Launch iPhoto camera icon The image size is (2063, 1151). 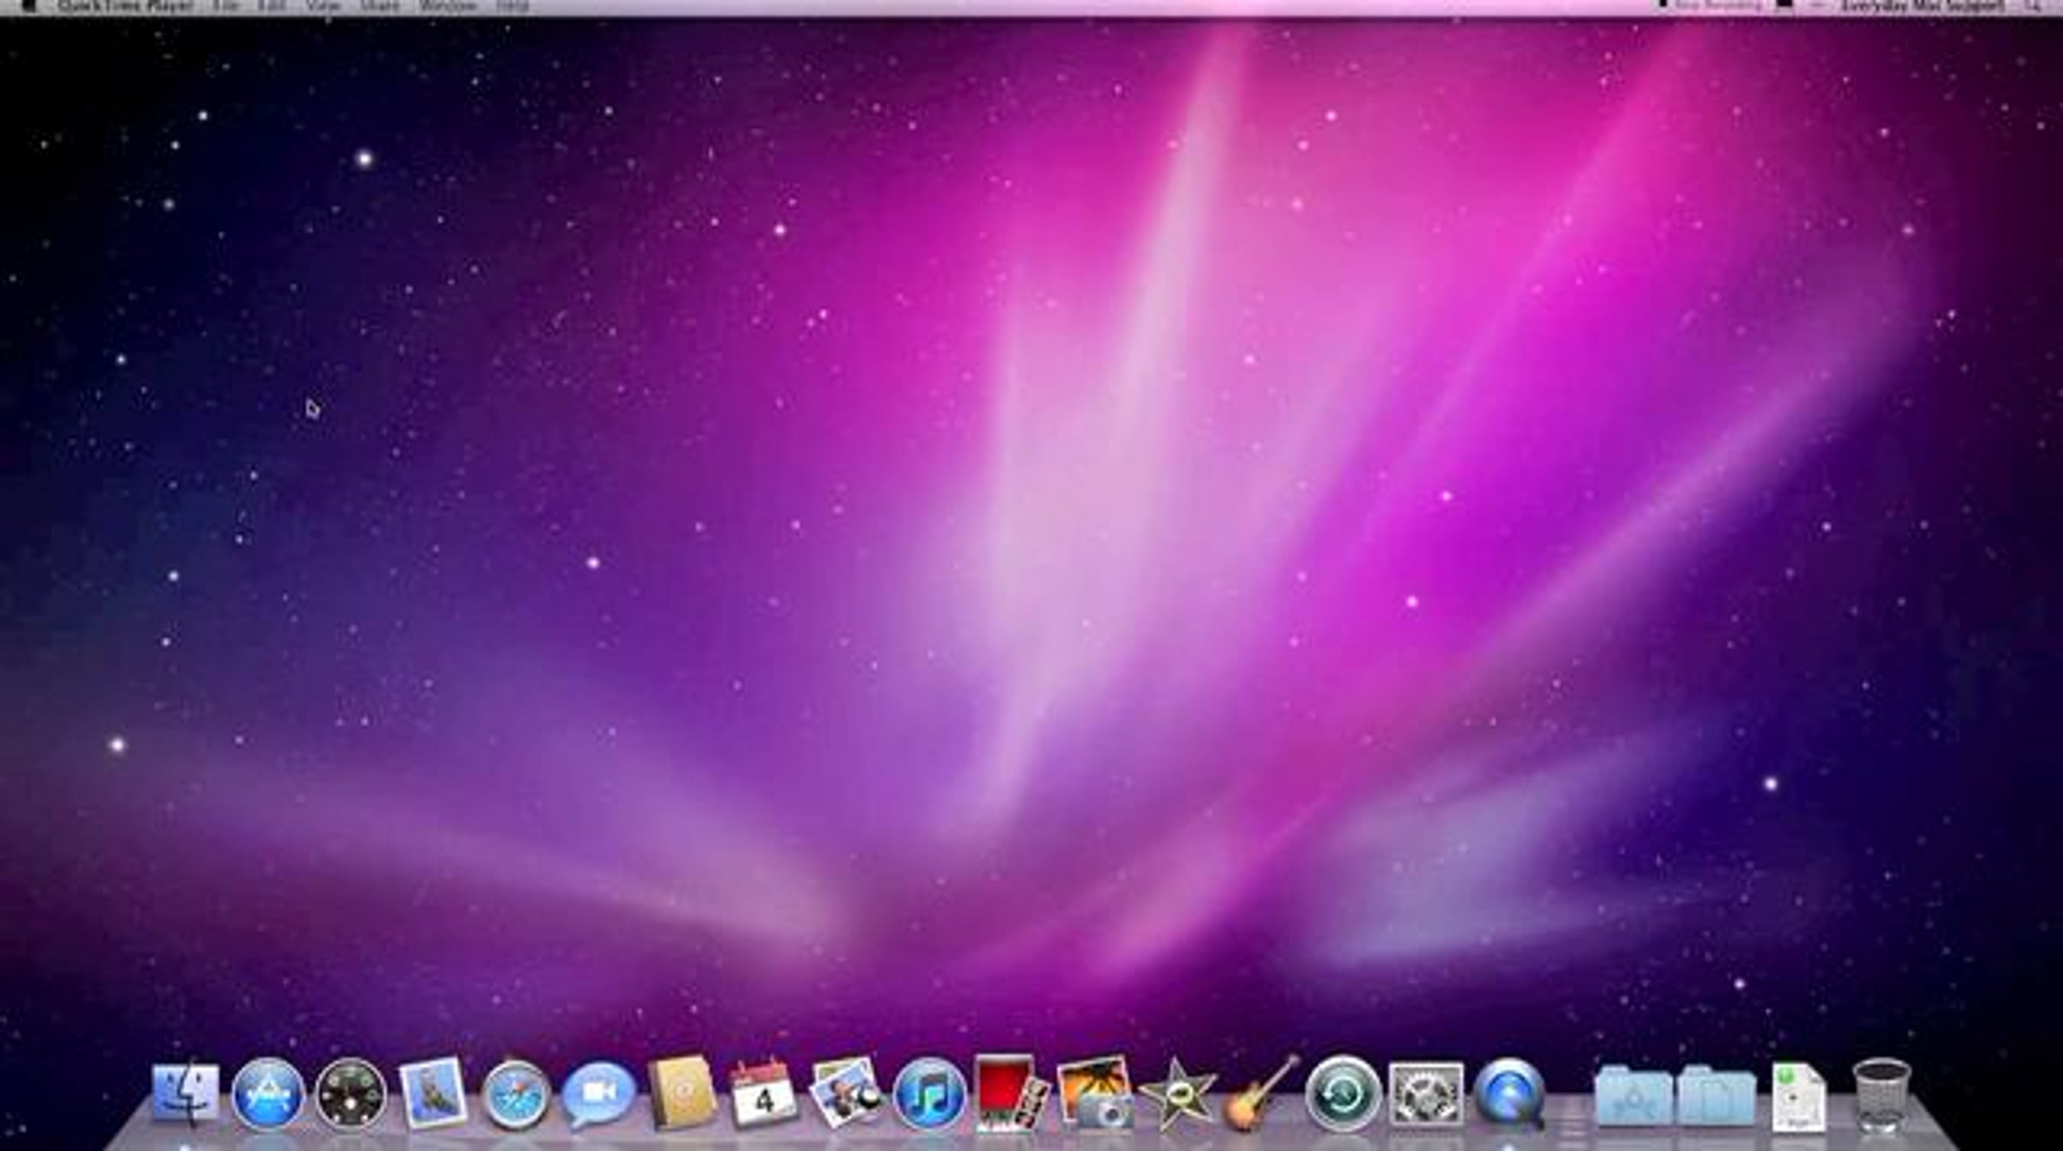(1094, 1093)
